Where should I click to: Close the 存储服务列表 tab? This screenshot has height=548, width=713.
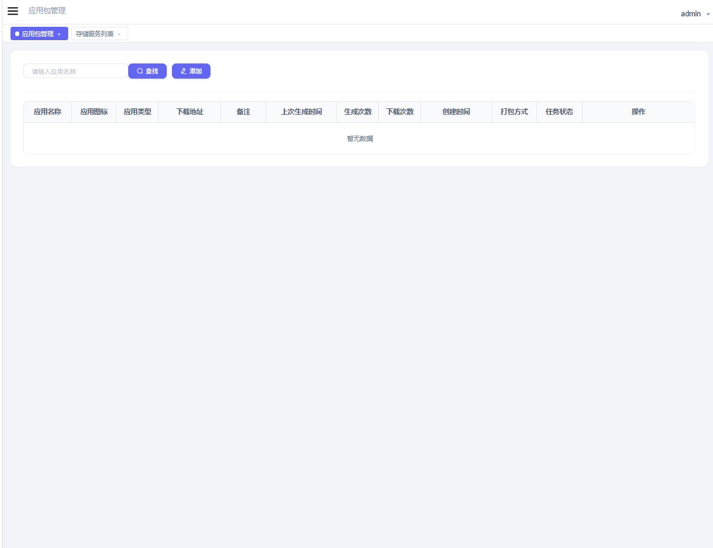tap(119, 34)
